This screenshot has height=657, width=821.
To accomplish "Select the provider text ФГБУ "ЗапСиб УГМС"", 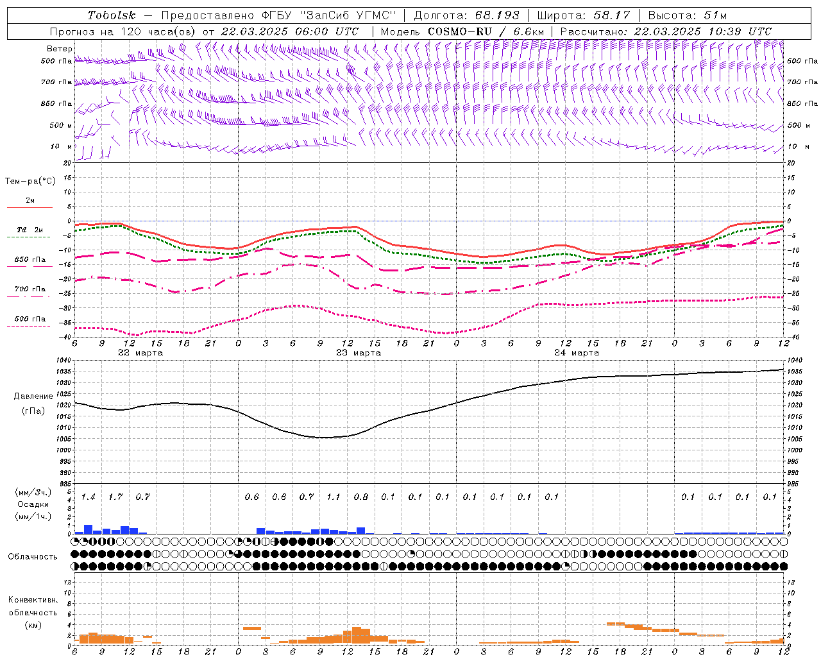I will pos(329,15).
